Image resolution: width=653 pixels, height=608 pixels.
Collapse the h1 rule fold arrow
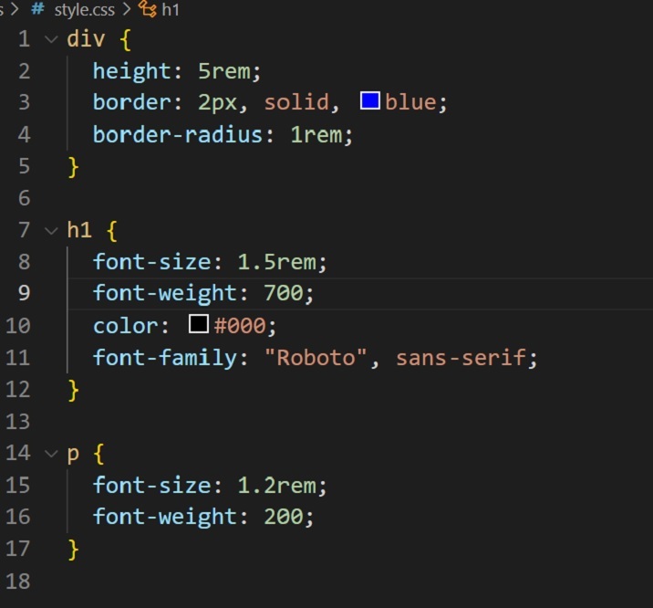(51, 230)
